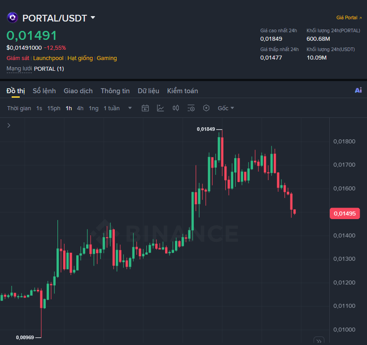This screenshot has height=345, width=367.
Task: Click the jump-to-latest double arrow button
Action: 319,341
